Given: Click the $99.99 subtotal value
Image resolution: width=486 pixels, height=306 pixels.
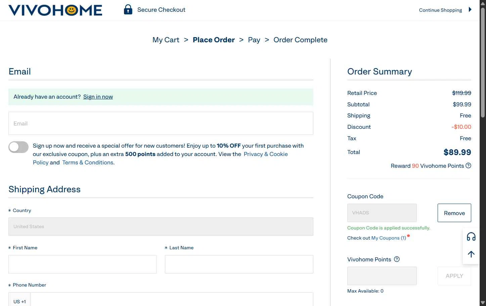Looking at the screenshot, I should [x=462, y=104].
